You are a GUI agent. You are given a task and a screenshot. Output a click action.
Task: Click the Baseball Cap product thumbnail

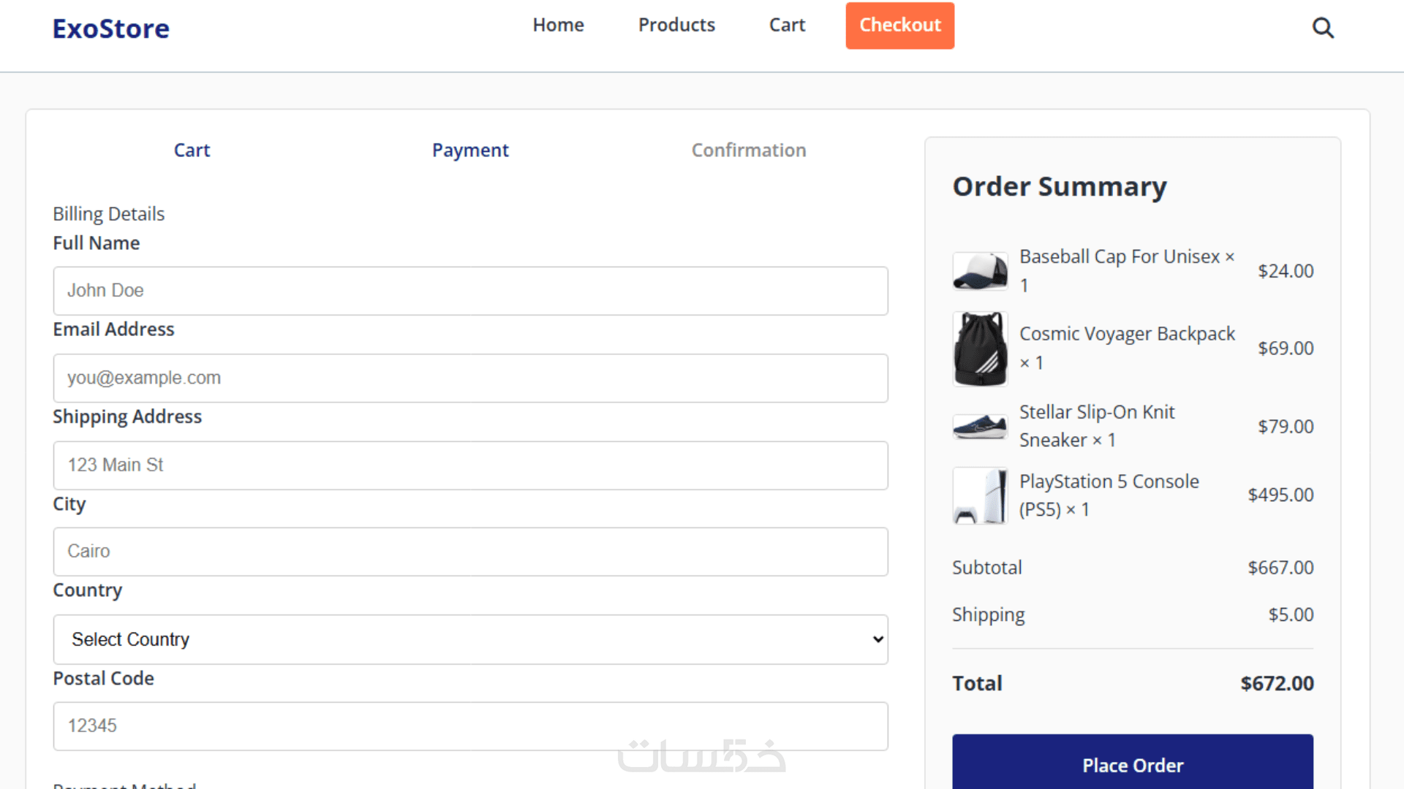[980, 271]
